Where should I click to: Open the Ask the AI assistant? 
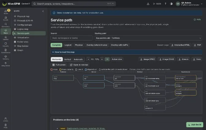click(x=195, y=125)
